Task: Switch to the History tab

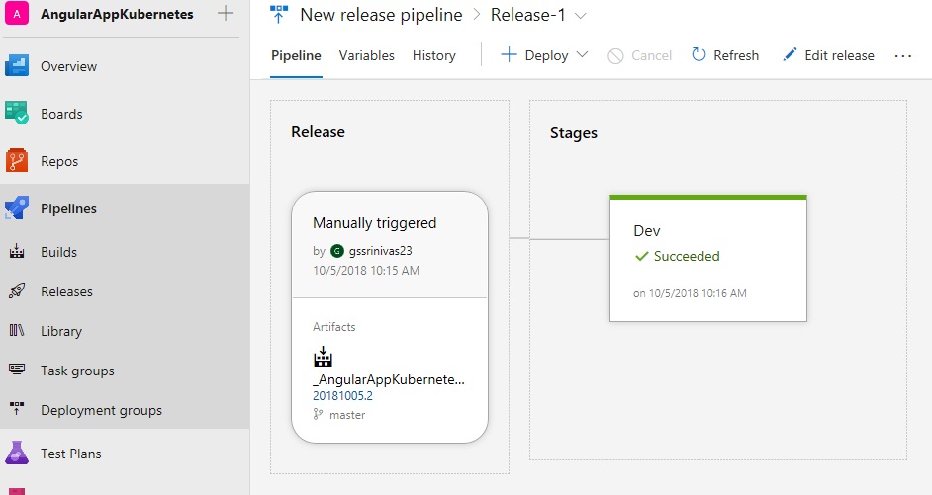Action: pyautogui.click(x=434, y=55)
